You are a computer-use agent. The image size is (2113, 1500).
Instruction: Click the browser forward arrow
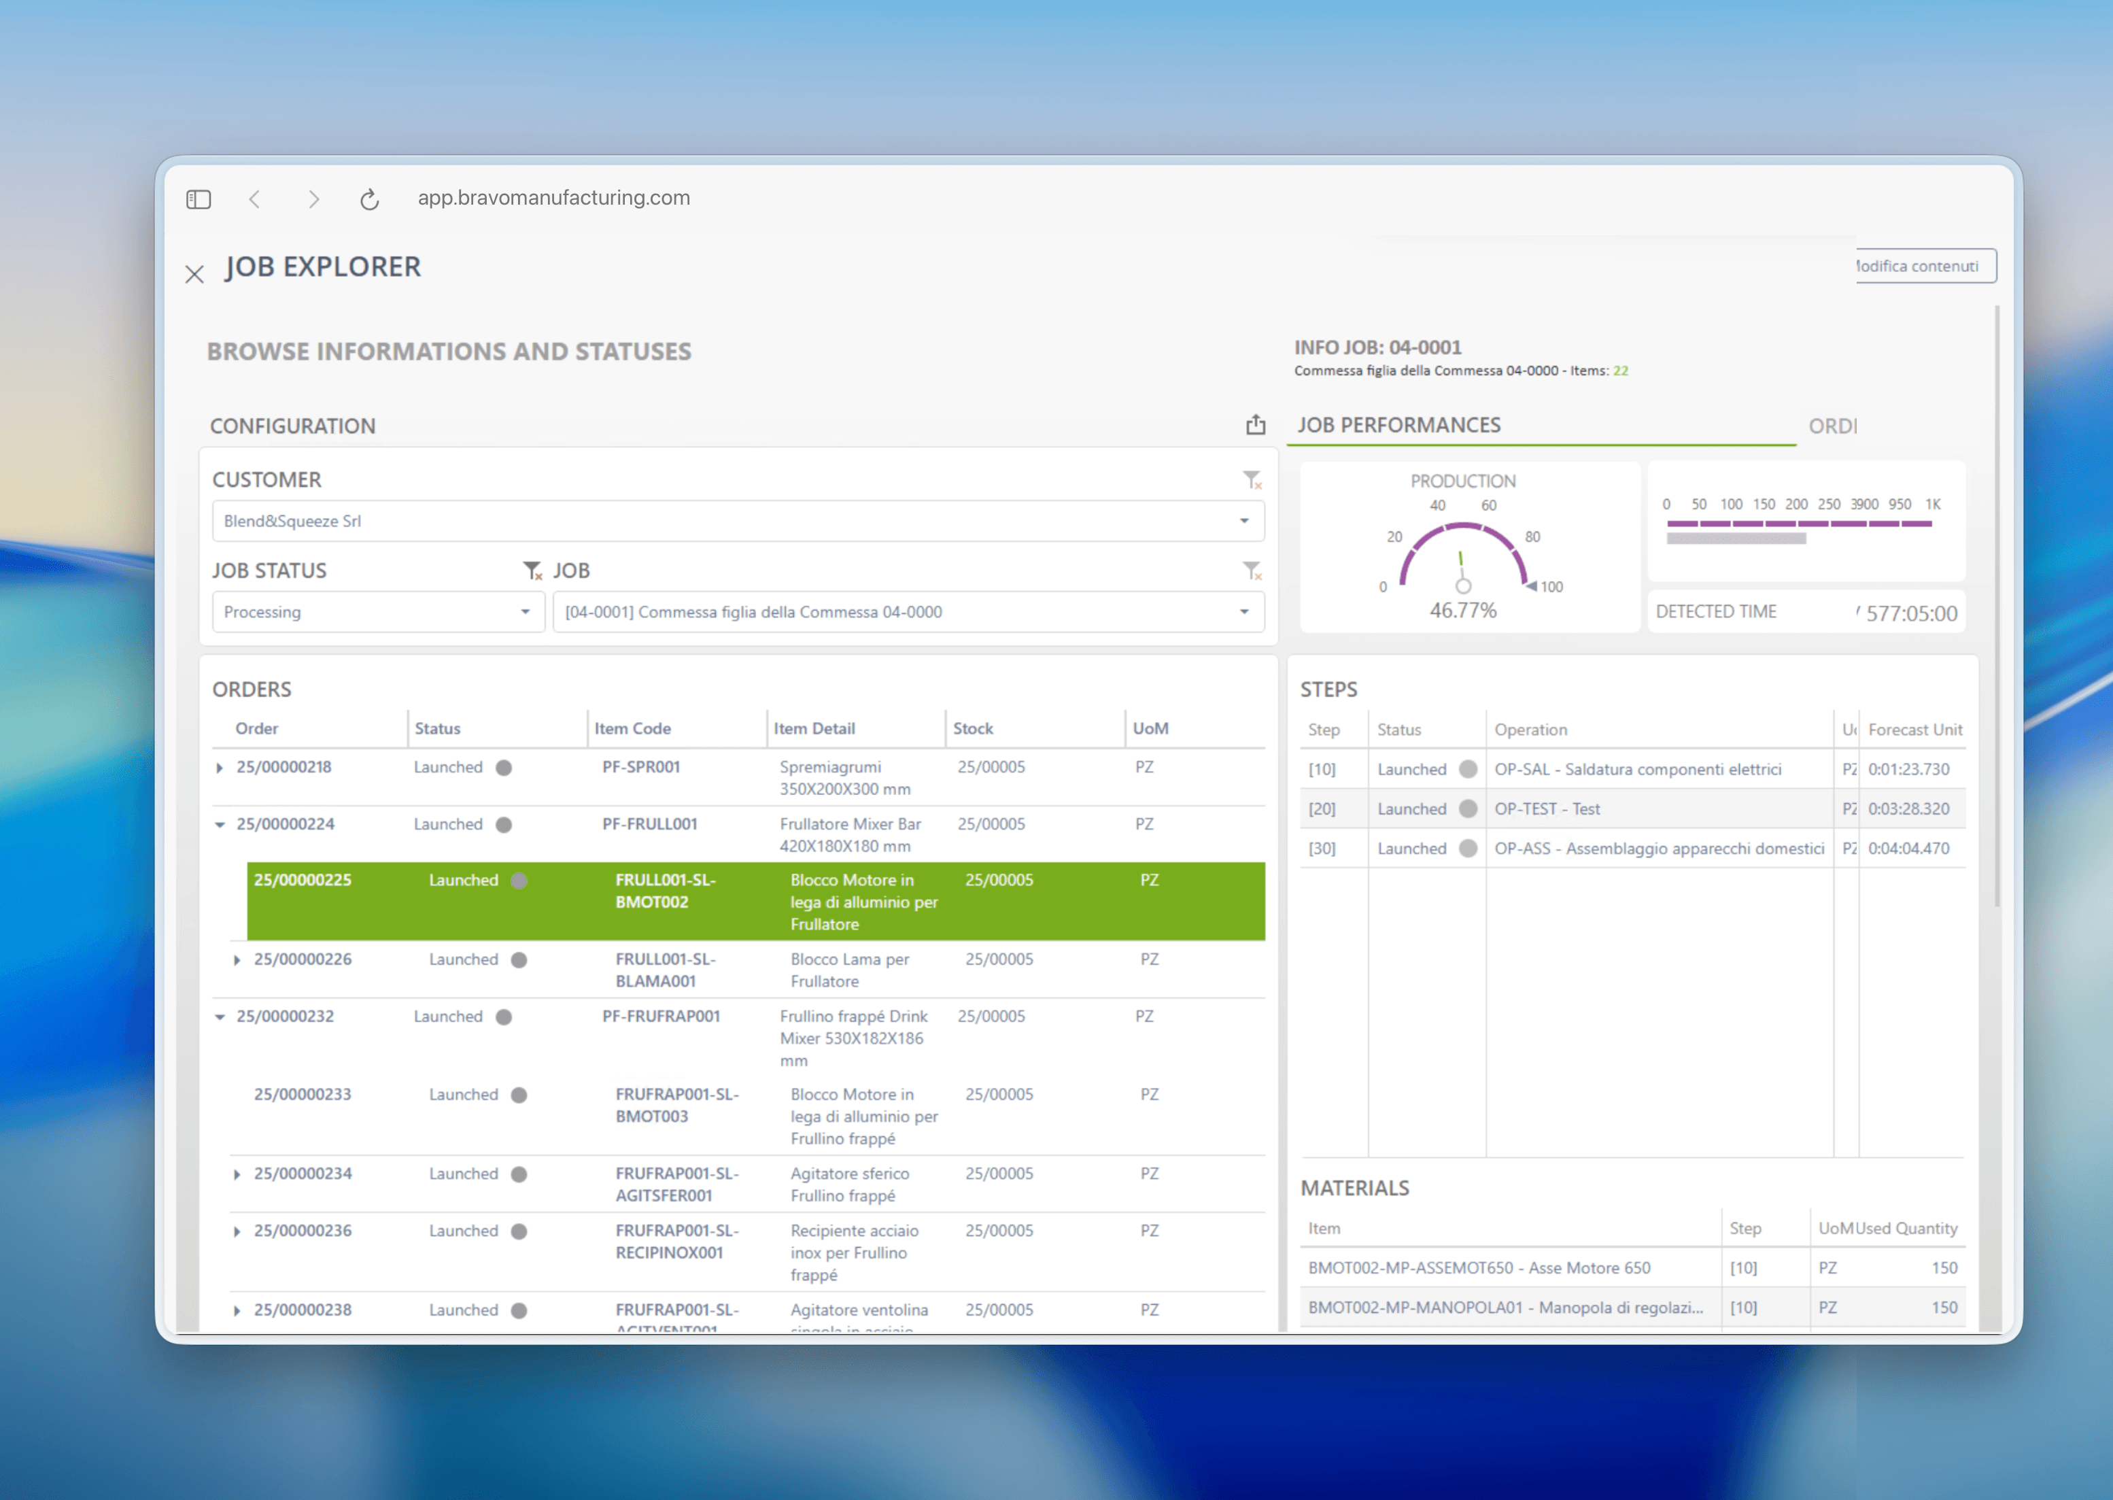(314, 199)
